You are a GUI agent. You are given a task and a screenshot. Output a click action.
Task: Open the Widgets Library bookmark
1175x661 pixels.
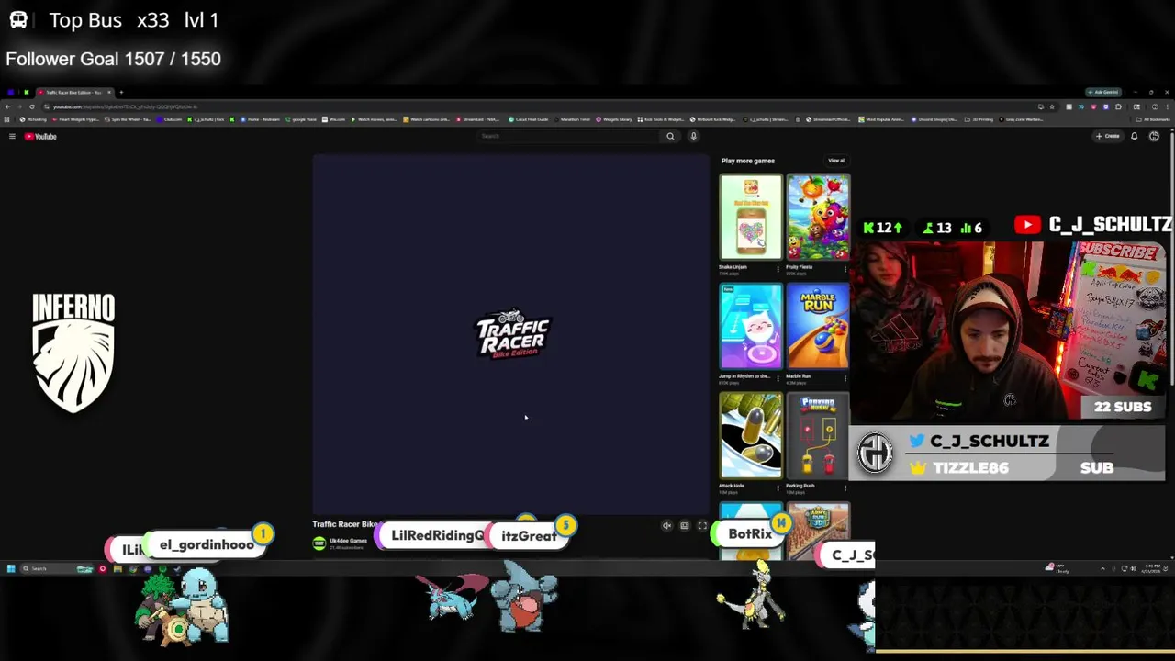(x=614, y=119)
